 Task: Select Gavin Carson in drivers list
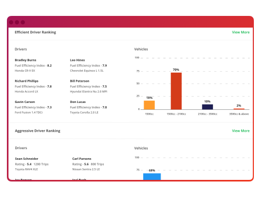coord(25,102)
